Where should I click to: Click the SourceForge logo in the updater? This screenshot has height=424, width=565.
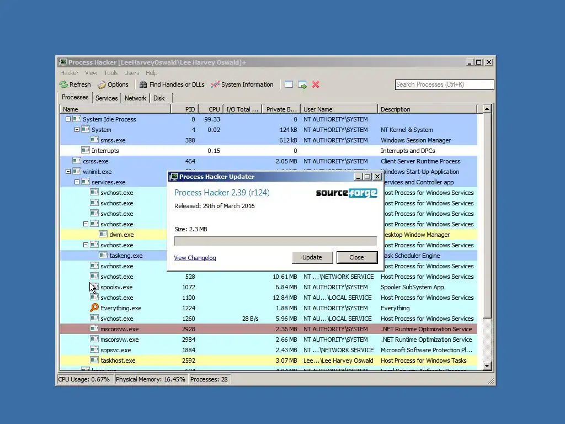[347, 193]
